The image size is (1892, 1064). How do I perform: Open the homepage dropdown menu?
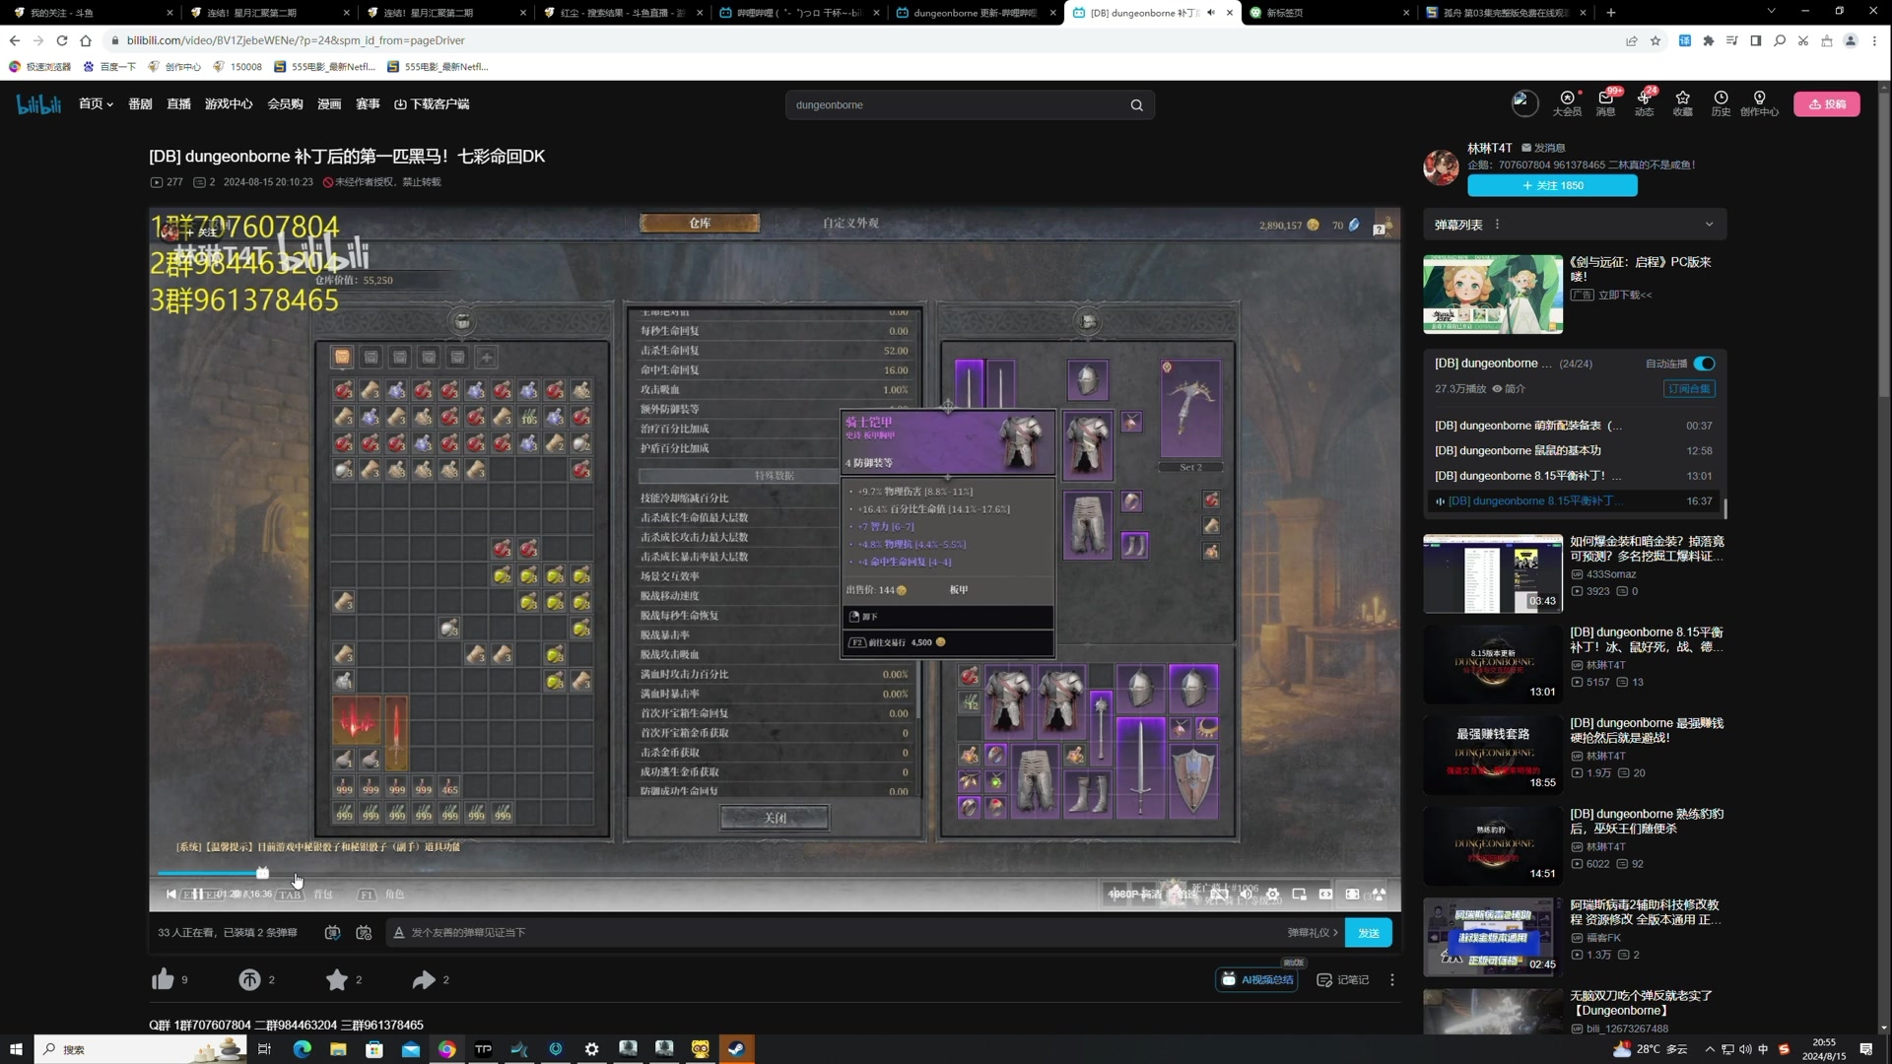[96, 104]
